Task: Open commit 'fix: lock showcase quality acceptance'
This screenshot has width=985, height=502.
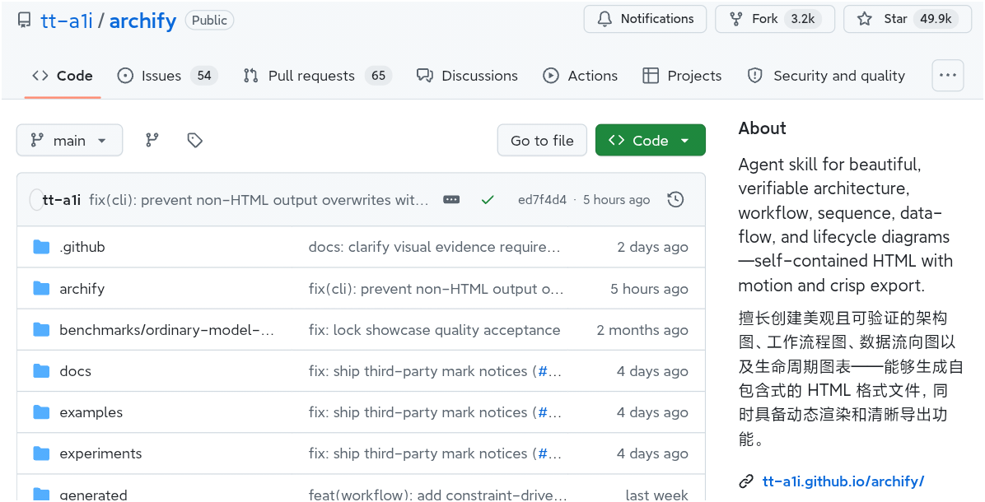Action: pos(434,330)
